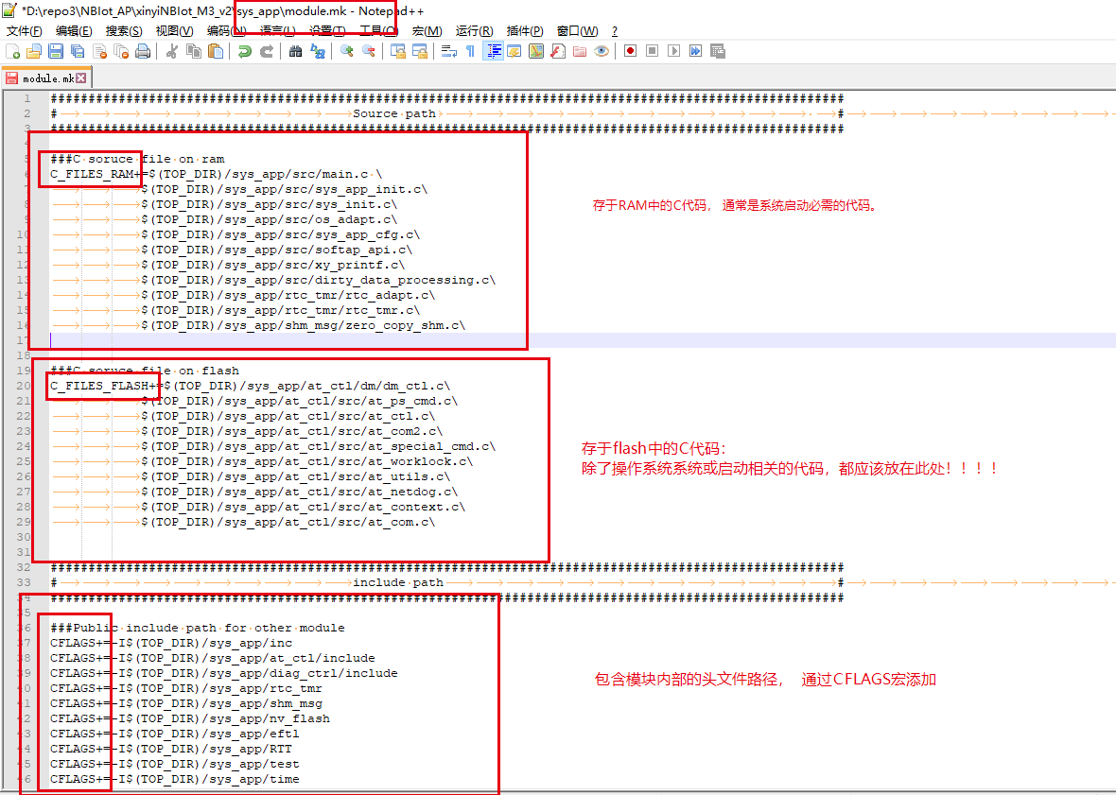Screen dimensions: 1116x795
Task: Open Folder as Workspace icon
Action: pyautogui.click(x=580, y=51)
